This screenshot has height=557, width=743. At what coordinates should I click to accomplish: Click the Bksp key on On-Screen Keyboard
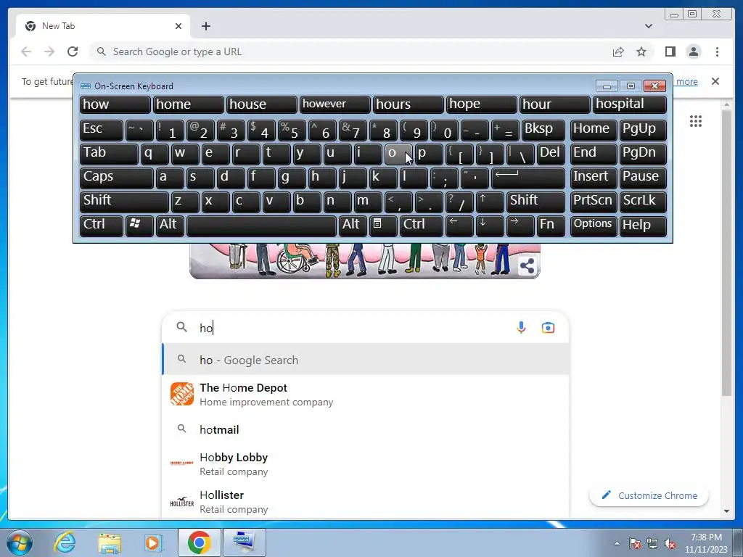click(x=543, y=129)
